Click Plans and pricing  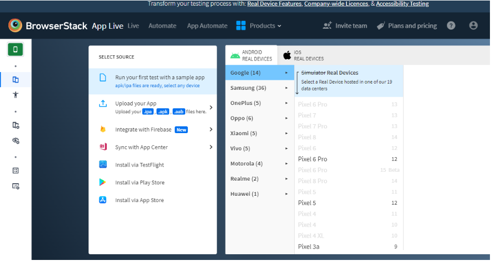pos(406,26)
